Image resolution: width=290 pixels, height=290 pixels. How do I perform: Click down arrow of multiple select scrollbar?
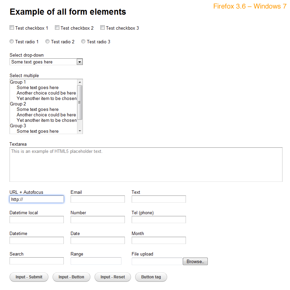click(80, 131)
